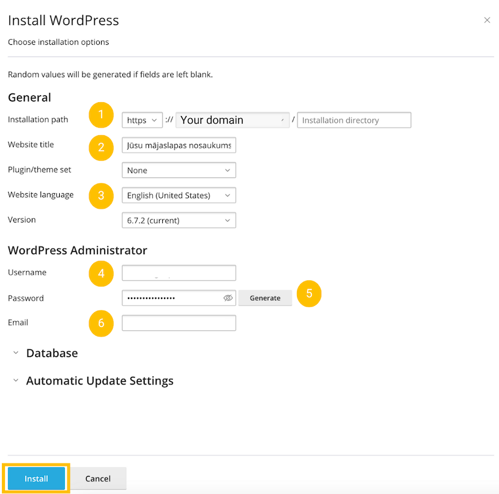Image resolution: width=499 pixels, height=494 pixels.
Task: Open the Website language dropdown
Action: point(178,195)
